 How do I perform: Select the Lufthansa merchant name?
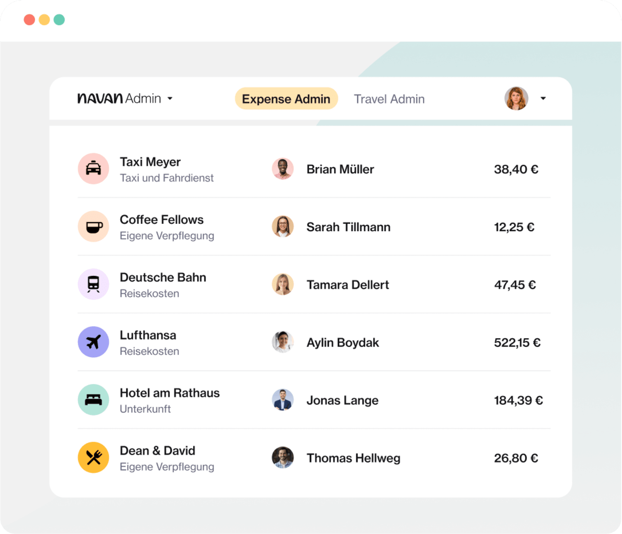(x=148, y=335)
